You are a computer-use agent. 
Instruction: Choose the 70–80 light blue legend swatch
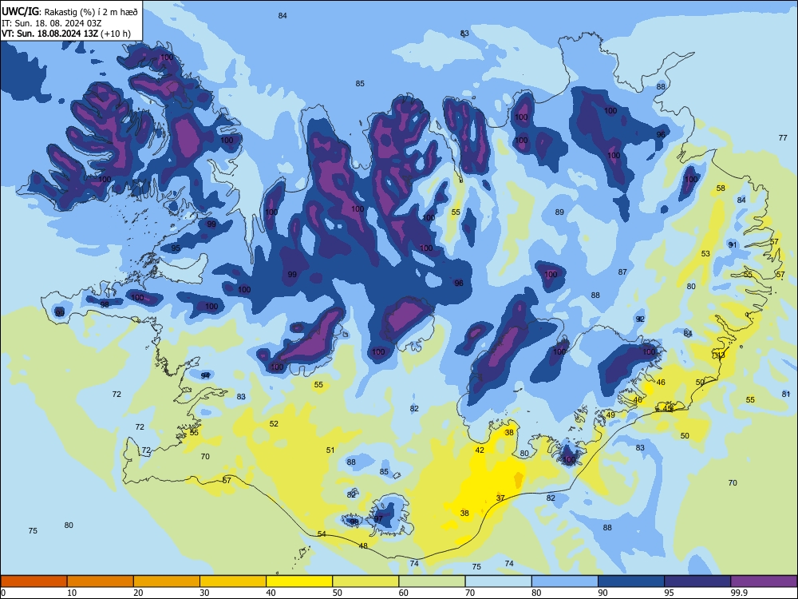498,581
